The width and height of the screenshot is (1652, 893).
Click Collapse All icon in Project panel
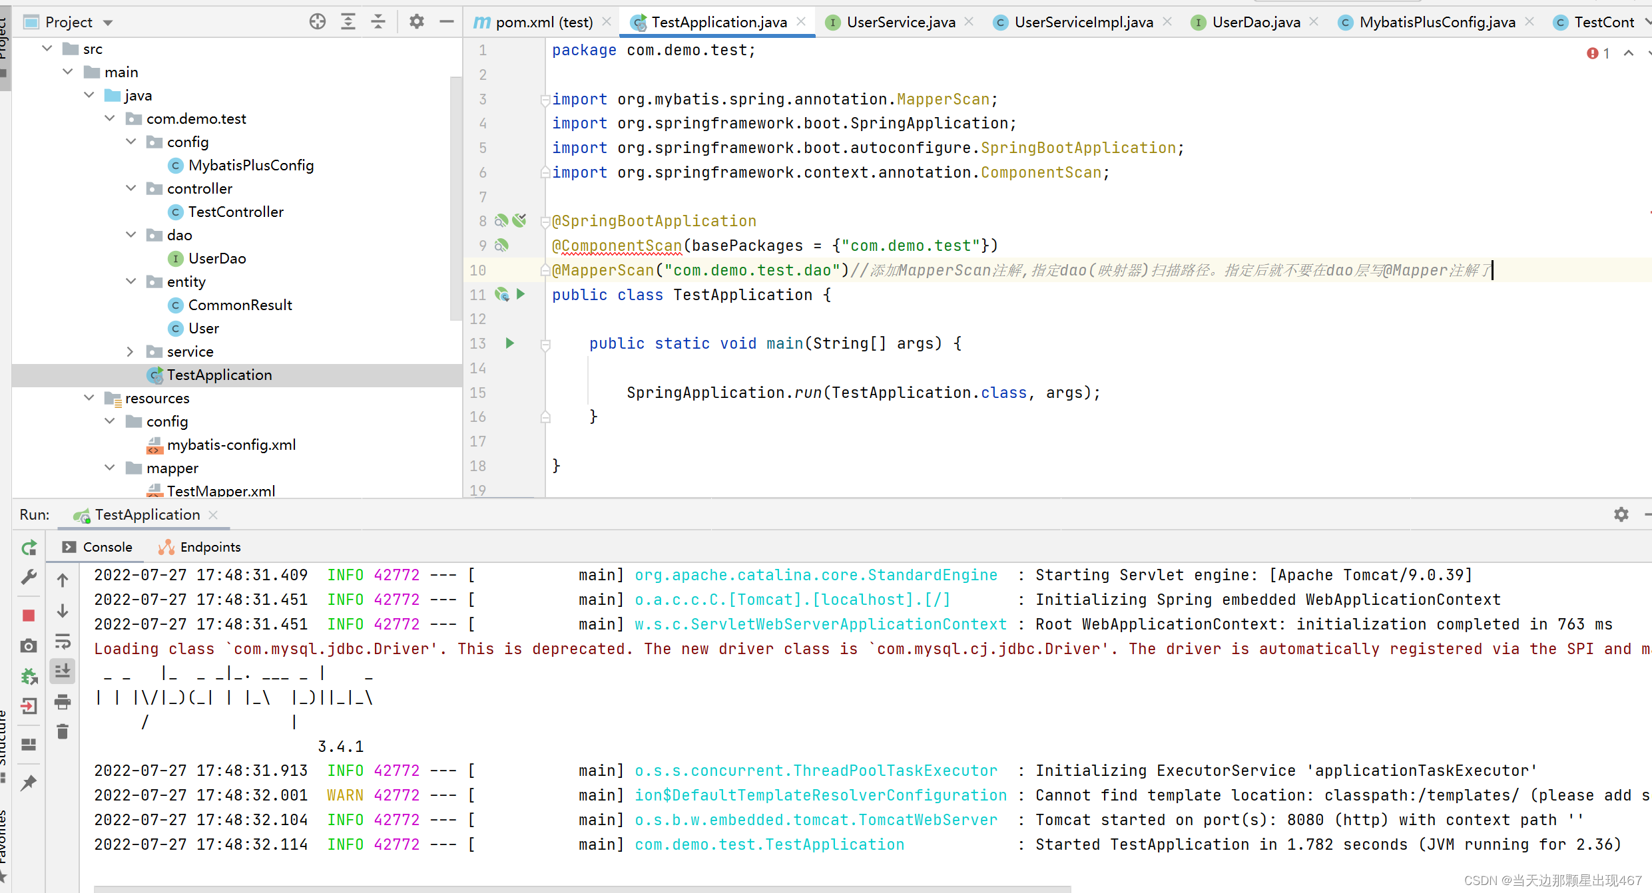click(378, 22)
